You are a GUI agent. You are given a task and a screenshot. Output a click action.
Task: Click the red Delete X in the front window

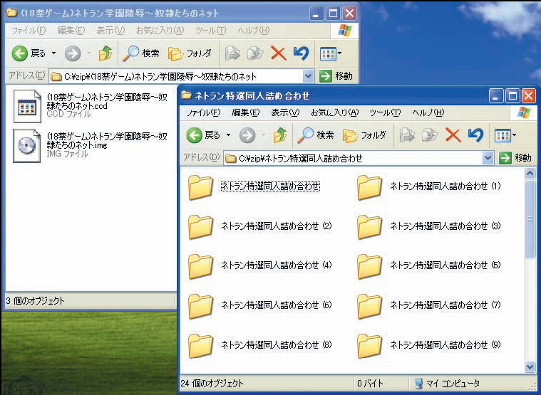click(453, 135)
